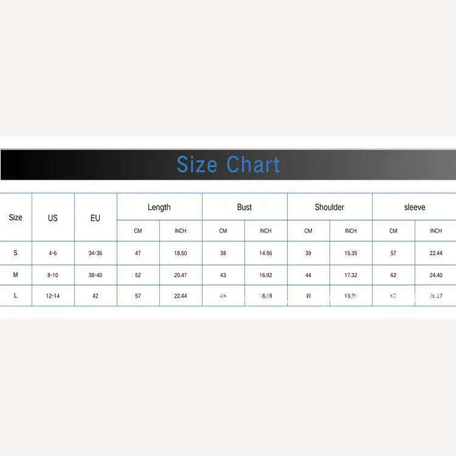Image resolution: width=456 pixels, height=456 pixels.
Task: Click the S size row label
Action: click(x=16, y=253)
